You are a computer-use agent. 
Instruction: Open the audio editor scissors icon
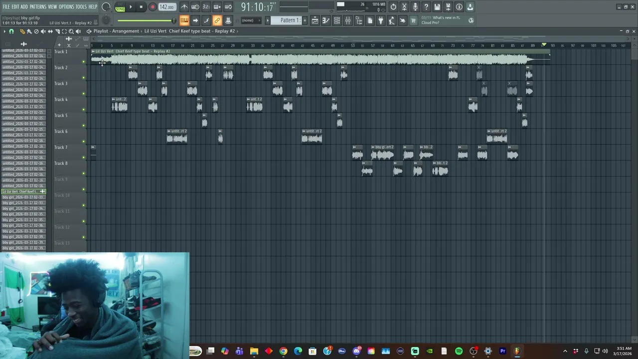[x=404, y=7]
